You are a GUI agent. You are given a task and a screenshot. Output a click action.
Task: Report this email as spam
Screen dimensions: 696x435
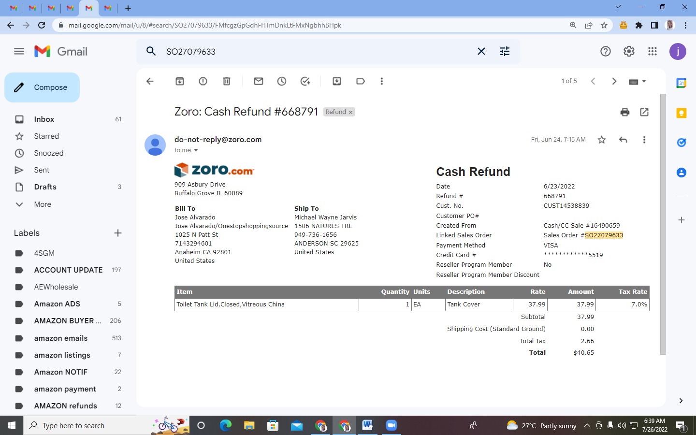click(203, 81)
